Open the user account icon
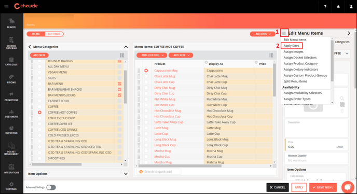 click(351, 7)
